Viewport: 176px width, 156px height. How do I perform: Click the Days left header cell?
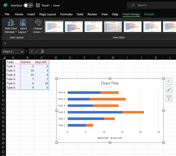(42, 62)
